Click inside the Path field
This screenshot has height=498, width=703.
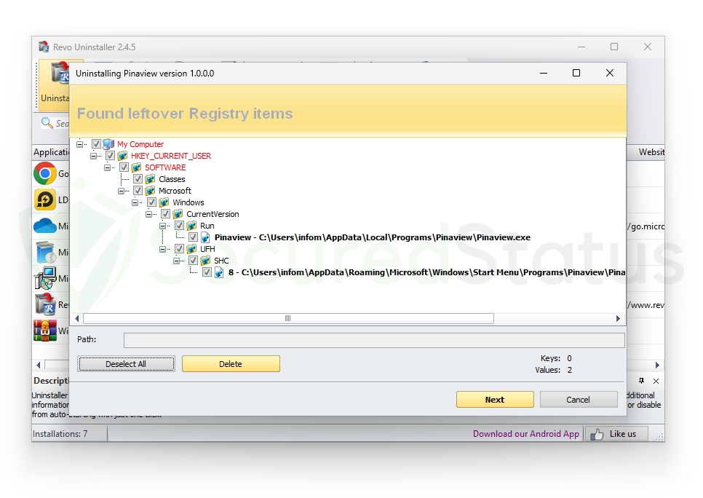coord(374,339)
